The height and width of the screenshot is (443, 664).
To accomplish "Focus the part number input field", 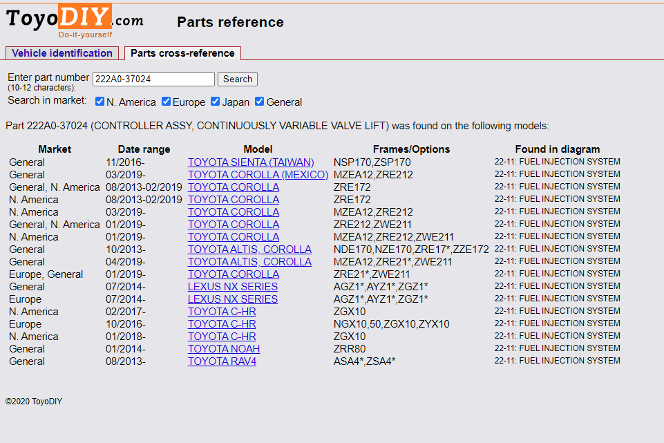I will [153, 79].
